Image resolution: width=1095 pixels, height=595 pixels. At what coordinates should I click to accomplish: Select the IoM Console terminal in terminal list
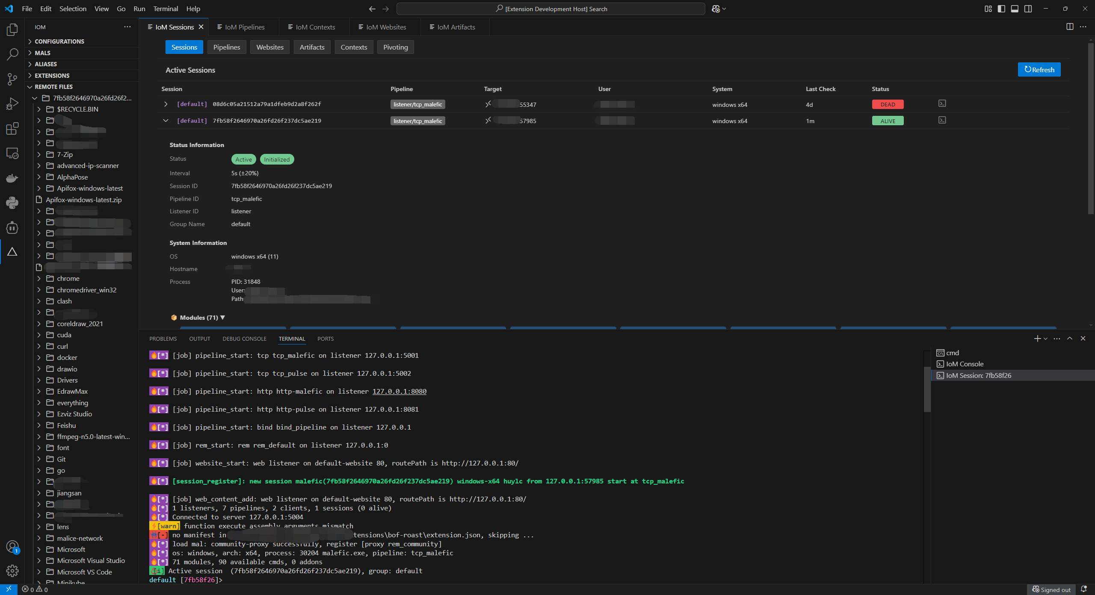(964, 364)
